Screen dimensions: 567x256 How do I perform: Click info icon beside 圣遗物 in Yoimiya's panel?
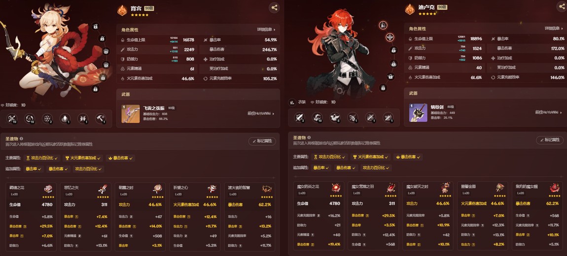coord(21,138)
